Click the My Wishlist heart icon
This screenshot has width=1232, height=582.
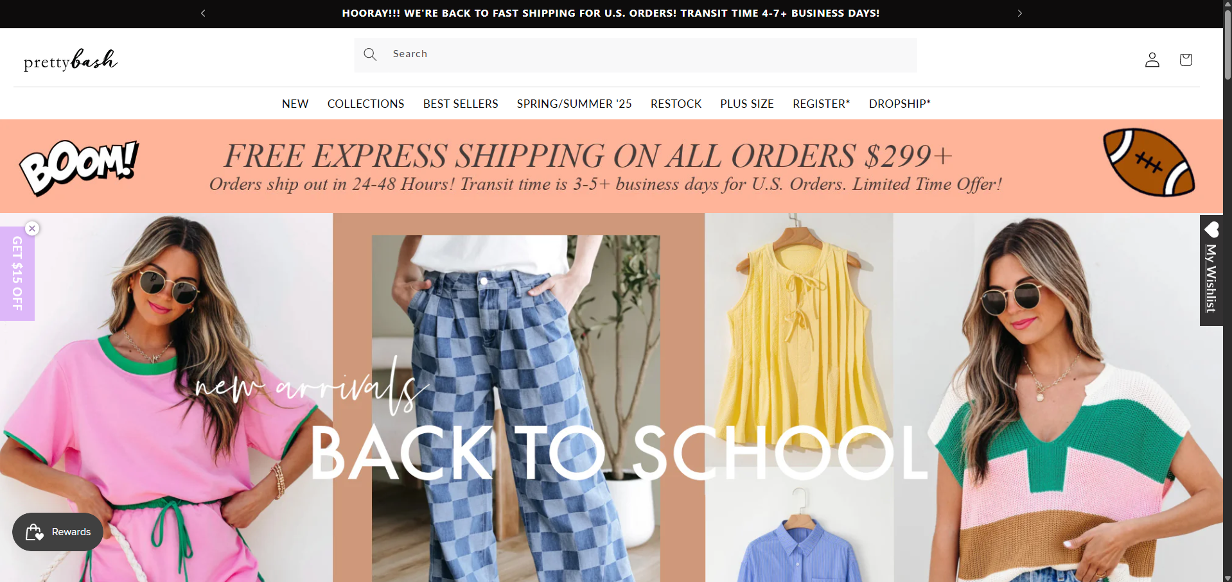(1211, 229)
